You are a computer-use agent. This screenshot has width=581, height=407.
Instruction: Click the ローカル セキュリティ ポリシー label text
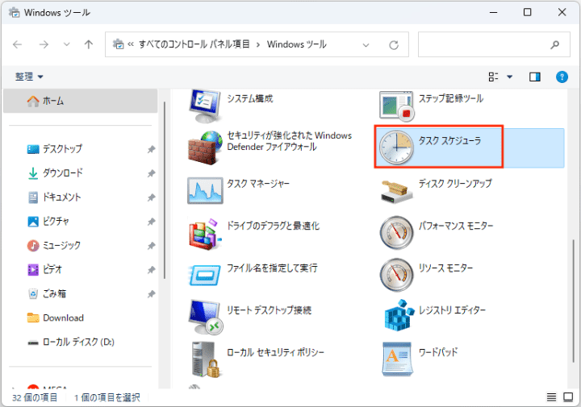click(275, 352)
